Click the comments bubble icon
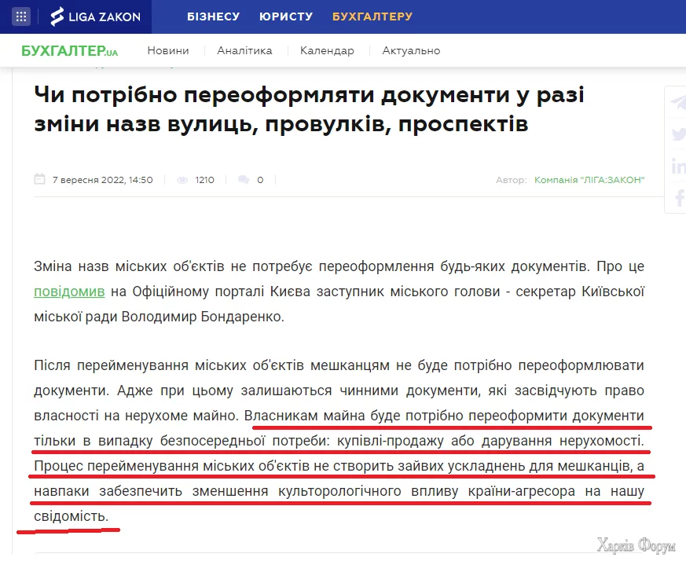686x561 pixels. 244,180
